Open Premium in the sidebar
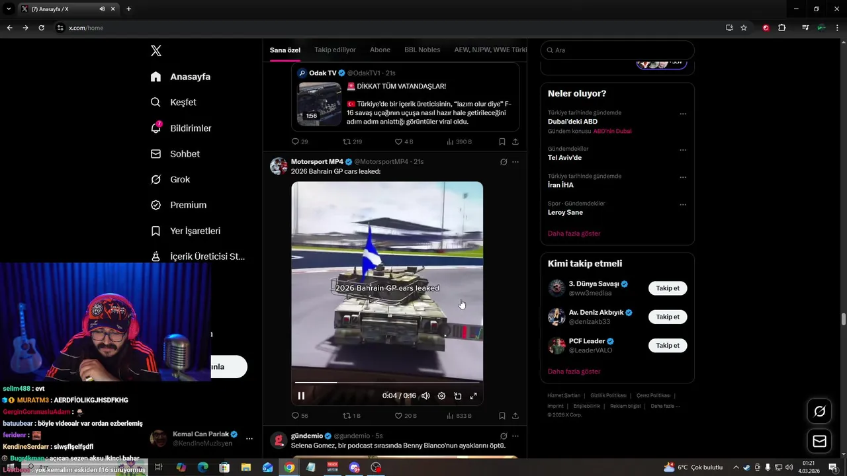The height and width of the screenshot is (476, 847). pos(179,205)
